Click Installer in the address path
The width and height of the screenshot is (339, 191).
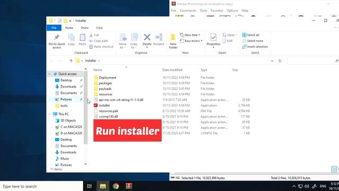(91, 60)
